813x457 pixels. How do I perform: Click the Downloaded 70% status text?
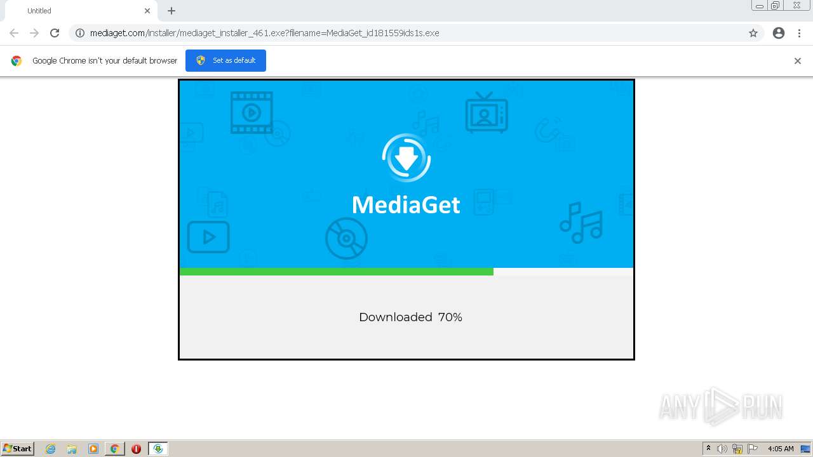click(410, 317)
